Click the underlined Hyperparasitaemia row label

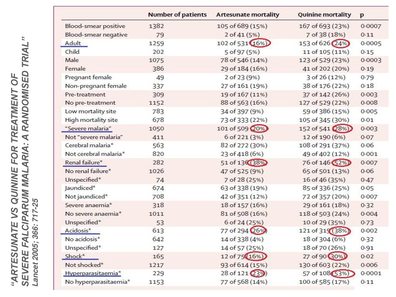tap(93, 273)
